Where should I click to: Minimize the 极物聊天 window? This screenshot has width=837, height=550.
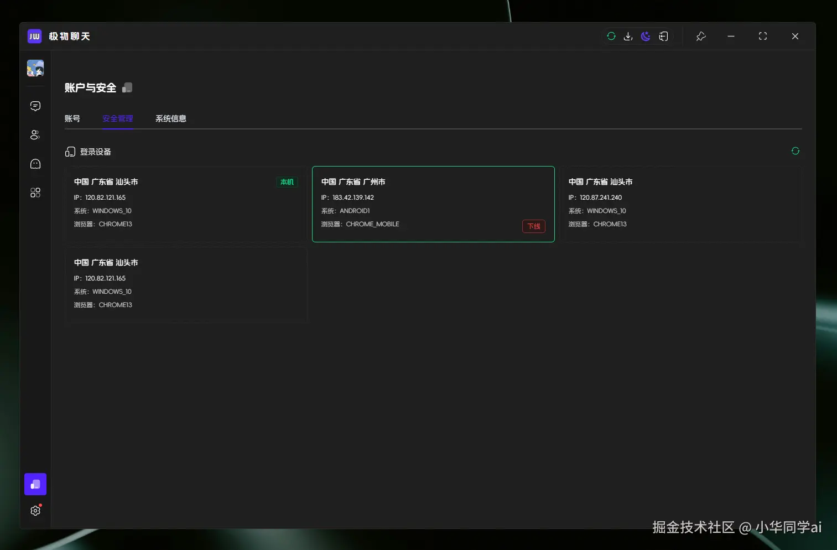tap(731, 36)
